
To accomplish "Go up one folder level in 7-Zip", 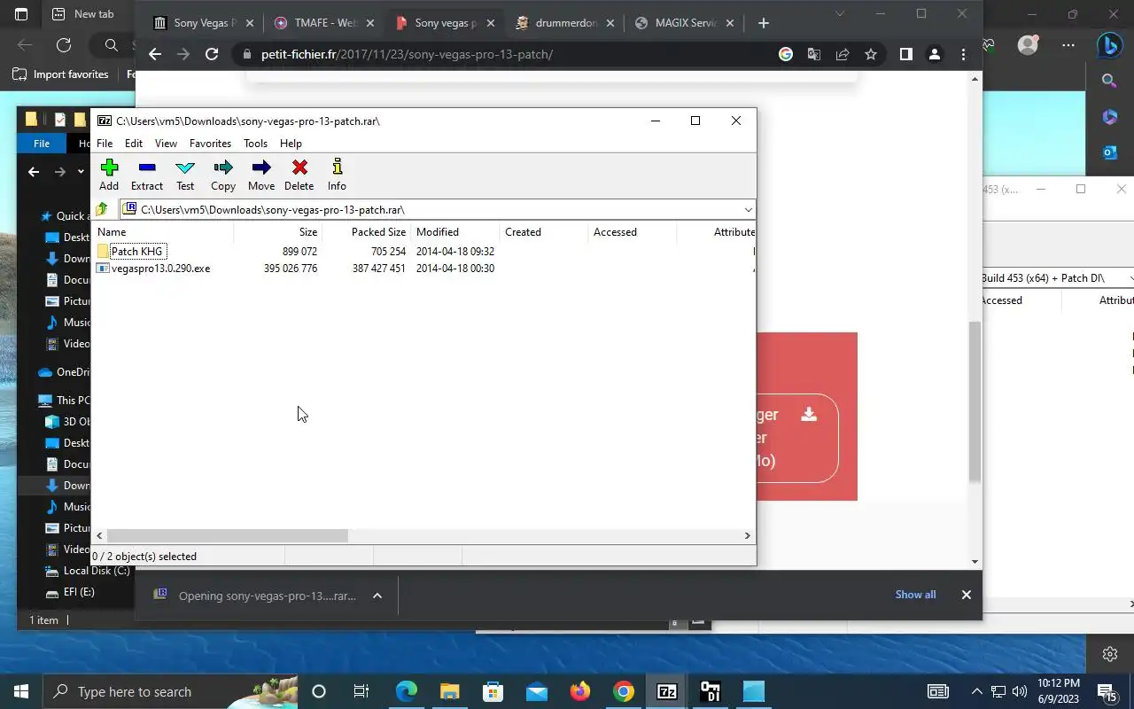I will click(x=102, y=209).
